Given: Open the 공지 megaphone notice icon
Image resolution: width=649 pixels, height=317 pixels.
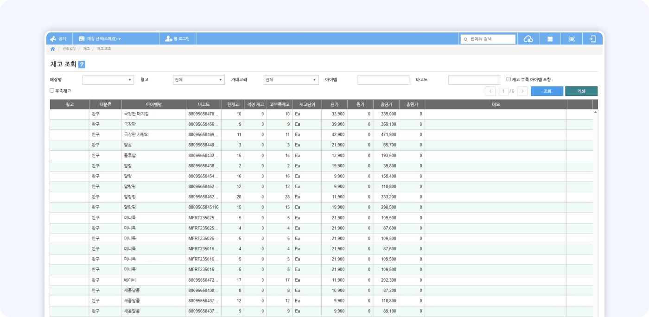Looking at the screenshot, I should [53, 39].
